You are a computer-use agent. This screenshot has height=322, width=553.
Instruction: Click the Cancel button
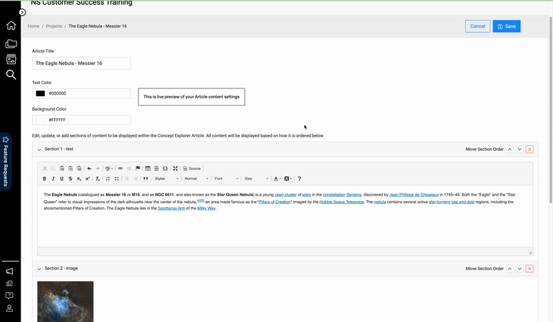tap(477, 26)
